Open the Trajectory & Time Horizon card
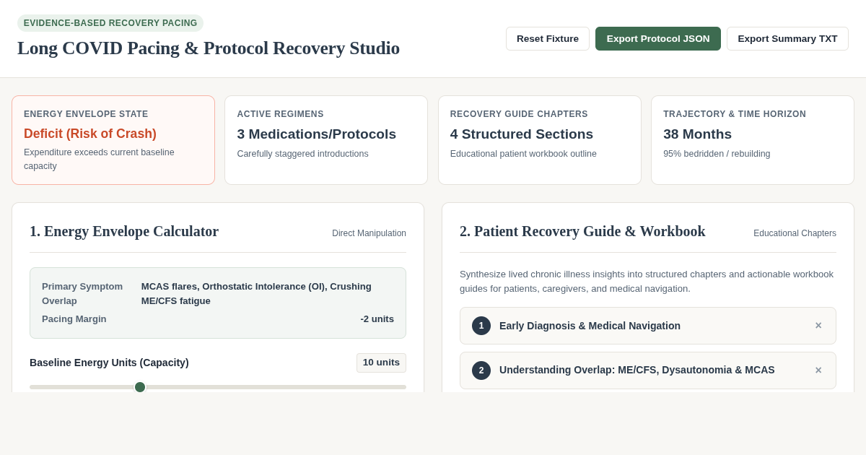The width and height of the screenshot is (866, 455). coord(753,140)
